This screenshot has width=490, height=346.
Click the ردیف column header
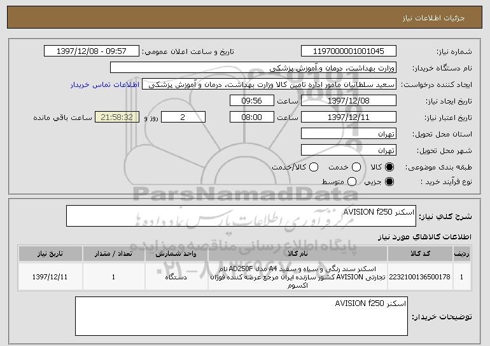(x=461, y=254)
